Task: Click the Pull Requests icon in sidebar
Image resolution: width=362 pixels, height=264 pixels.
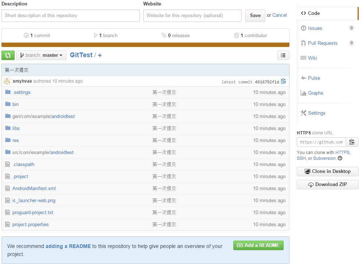Action: click(x=303, y=43)
